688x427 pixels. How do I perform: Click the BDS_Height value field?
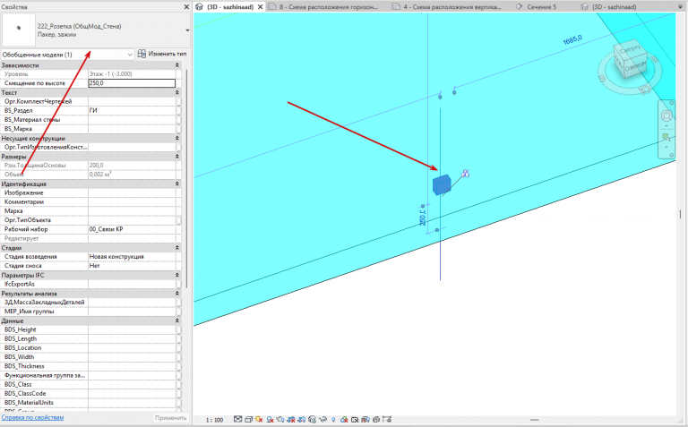tap(133, 329)
